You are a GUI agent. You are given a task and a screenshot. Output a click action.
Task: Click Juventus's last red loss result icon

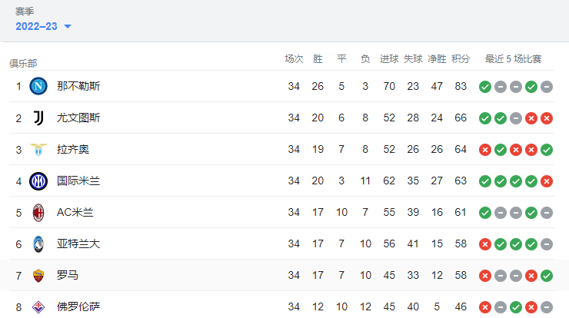(547, 118)
